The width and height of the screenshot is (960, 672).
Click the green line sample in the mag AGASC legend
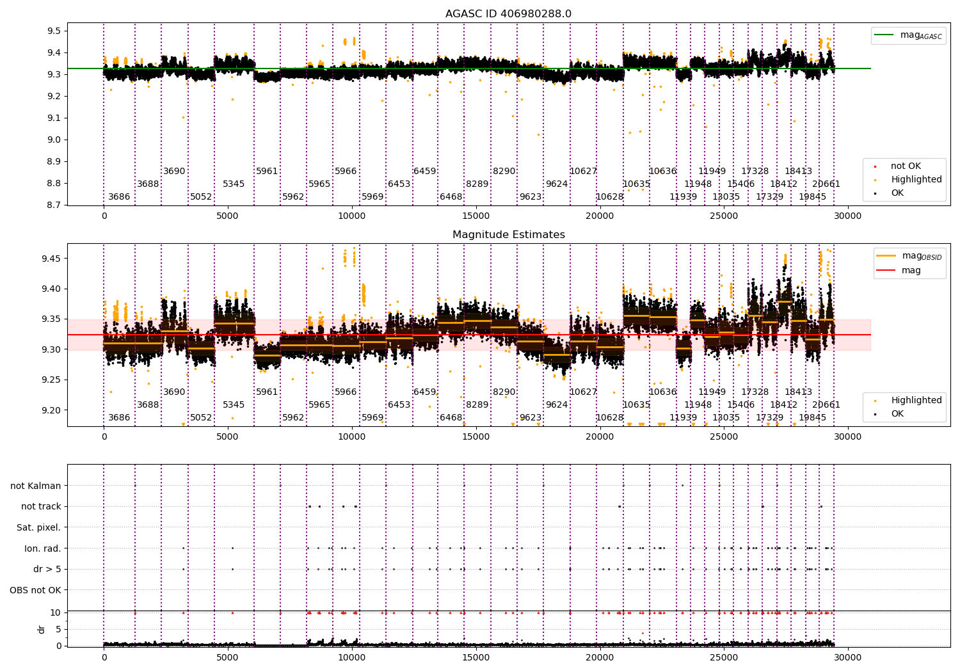point(885,35)
